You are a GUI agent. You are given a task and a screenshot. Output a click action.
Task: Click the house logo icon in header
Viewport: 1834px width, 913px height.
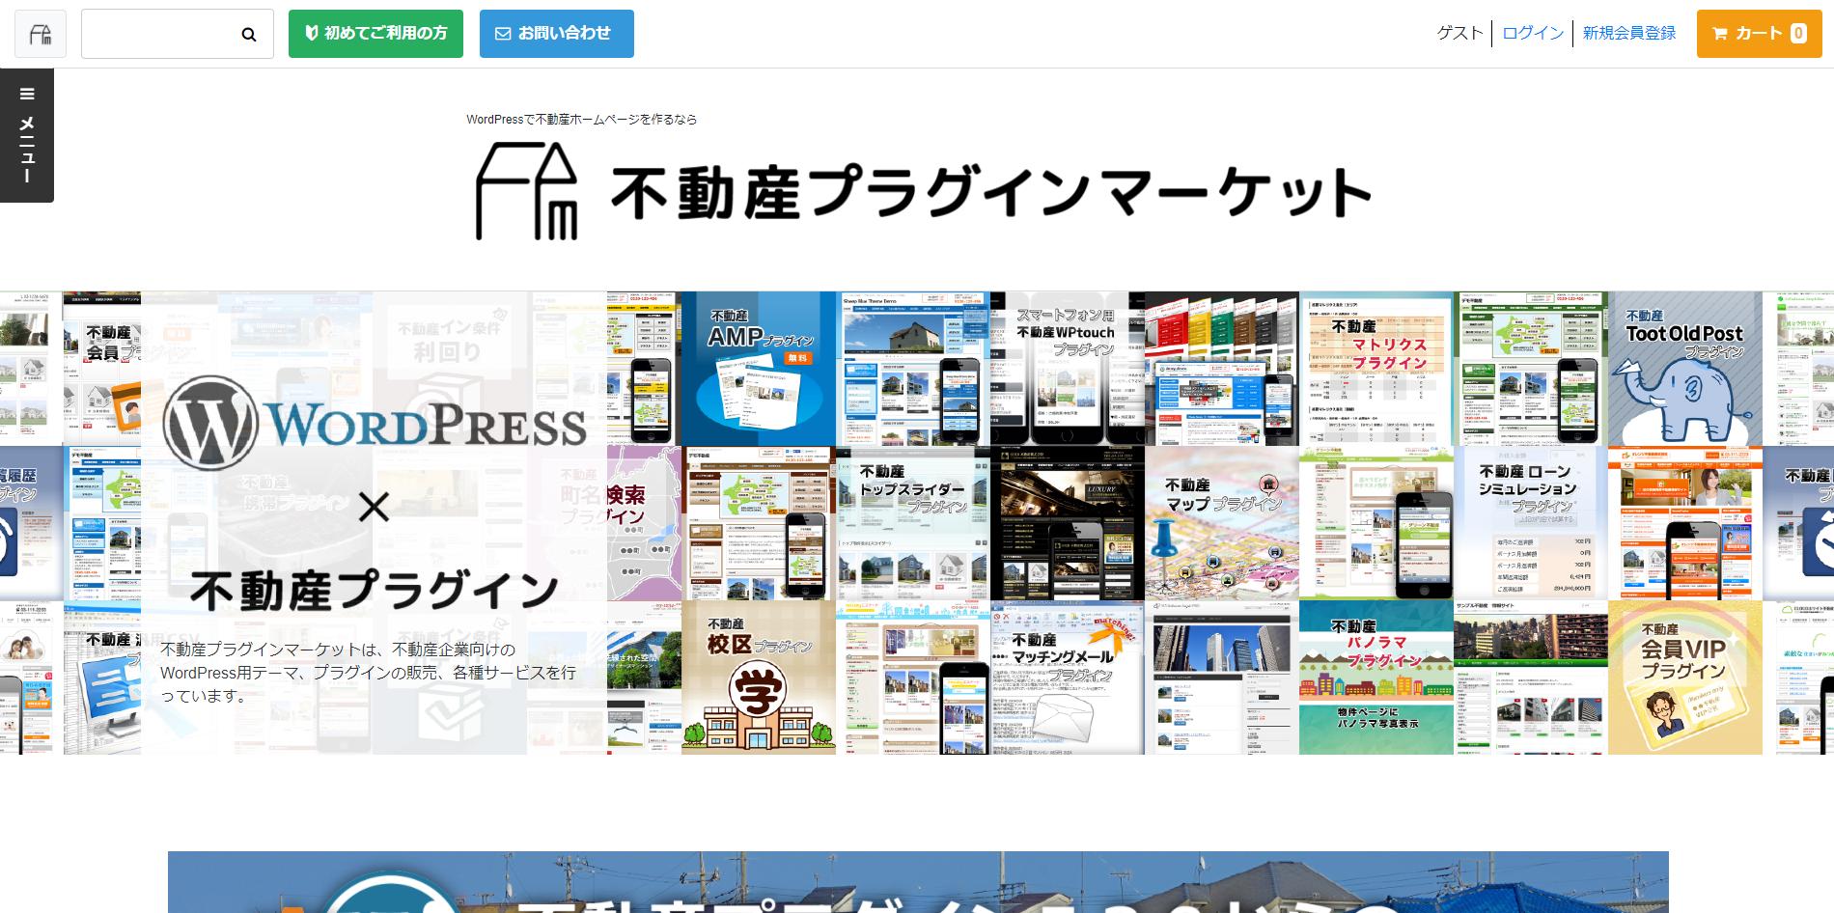tap(41, 35)
